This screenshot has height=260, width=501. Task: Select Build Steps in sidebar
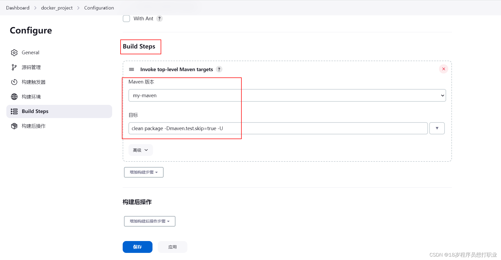pyautogui.click(x=59, y=111)
